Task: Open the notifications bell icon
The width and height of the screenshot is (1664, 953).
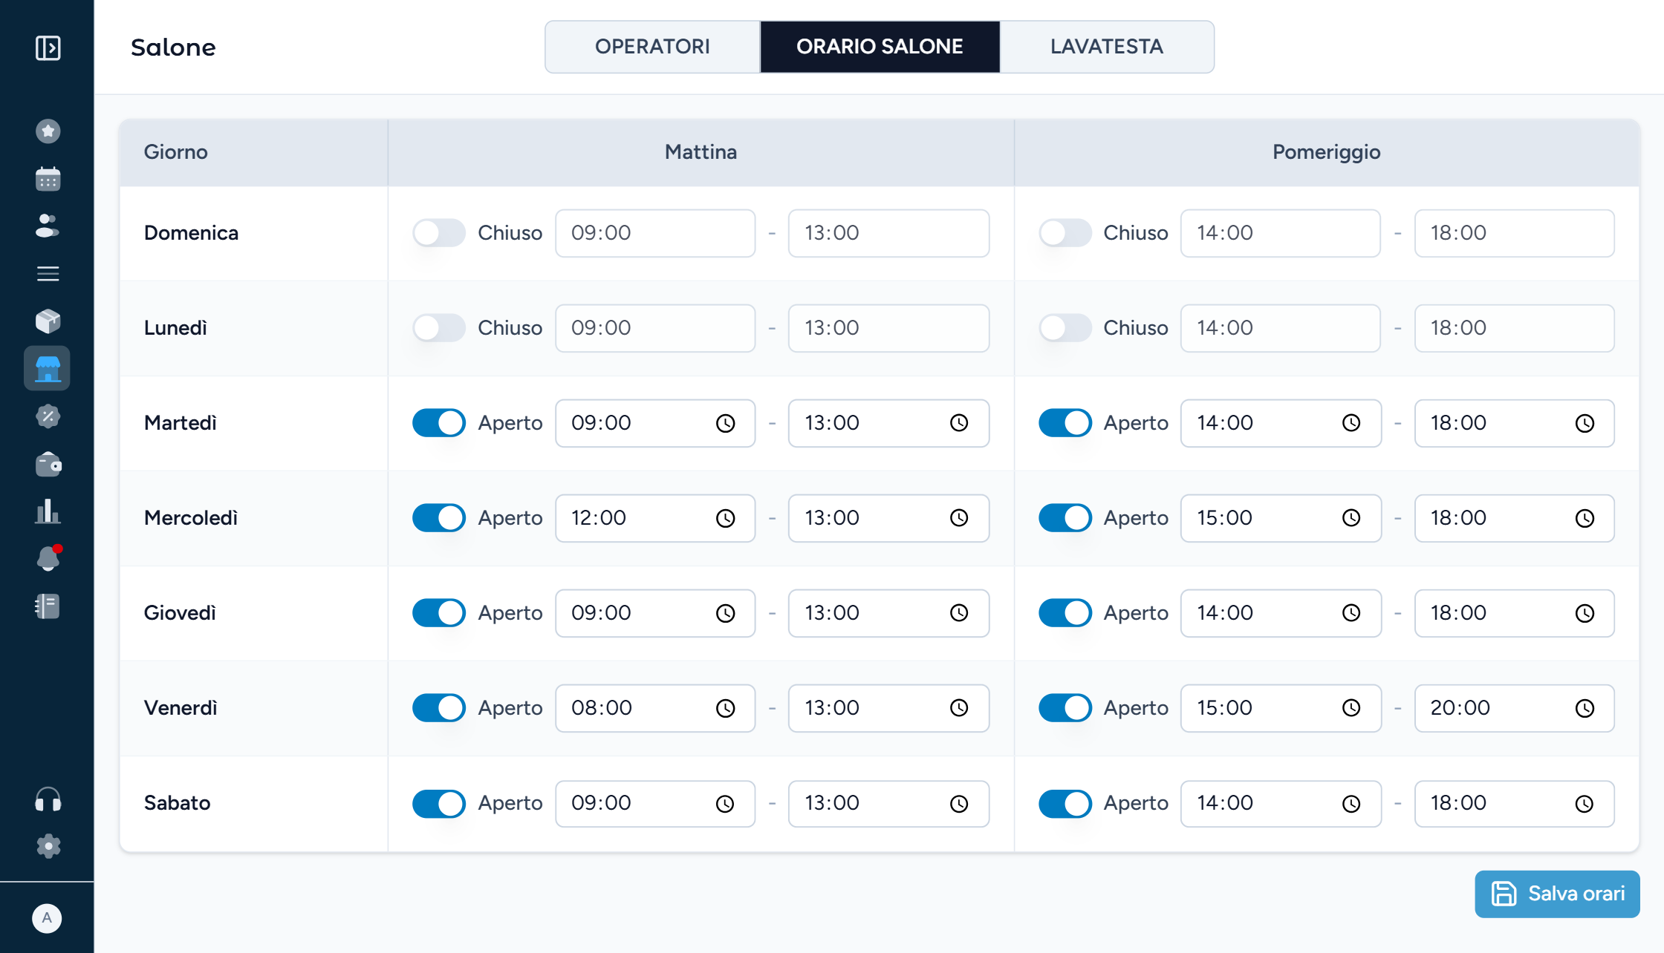Action: point(48,558)
